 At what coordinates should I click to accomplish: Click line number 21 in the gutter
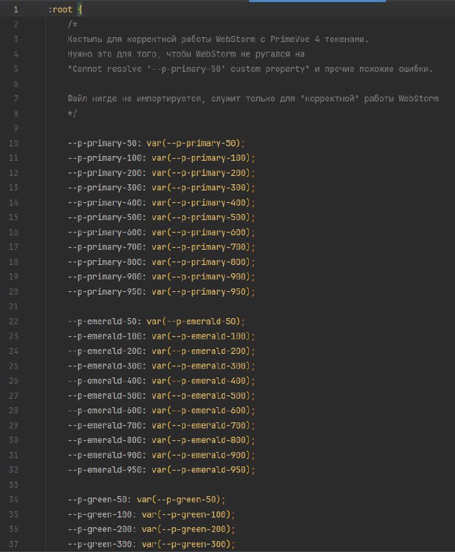[13, 306]
